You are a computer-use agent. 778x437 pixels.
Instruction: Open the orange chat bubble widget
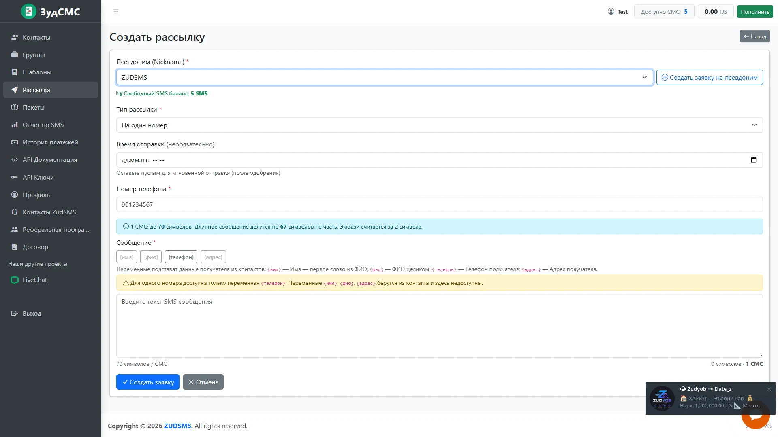coord(756,415)
